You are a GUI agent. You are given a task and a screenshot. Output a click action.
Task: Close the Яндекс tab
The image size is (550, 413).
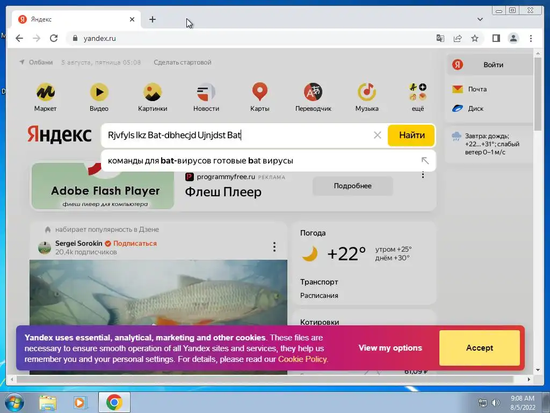132,19
